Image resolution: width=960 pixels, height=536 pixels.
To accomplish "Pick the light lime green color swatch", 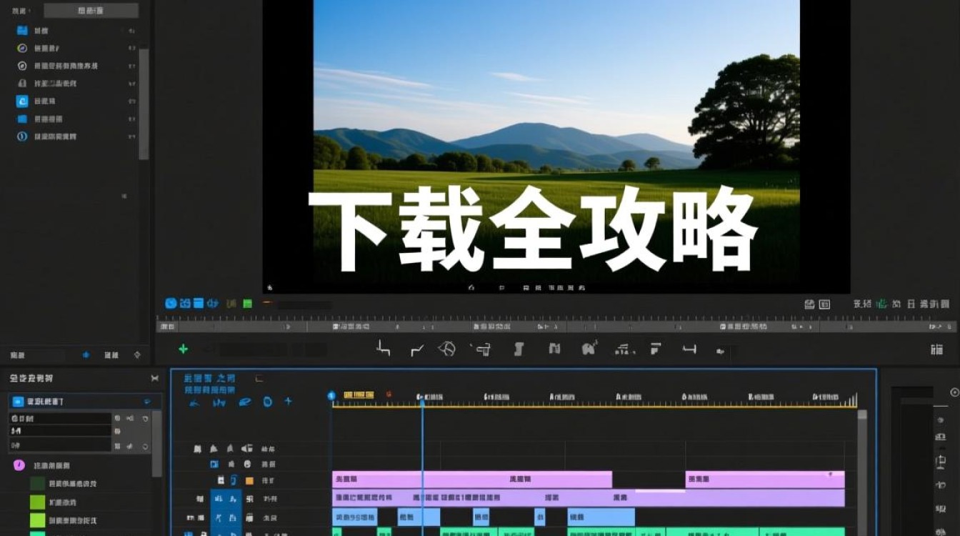I will [x=37, y=521].
